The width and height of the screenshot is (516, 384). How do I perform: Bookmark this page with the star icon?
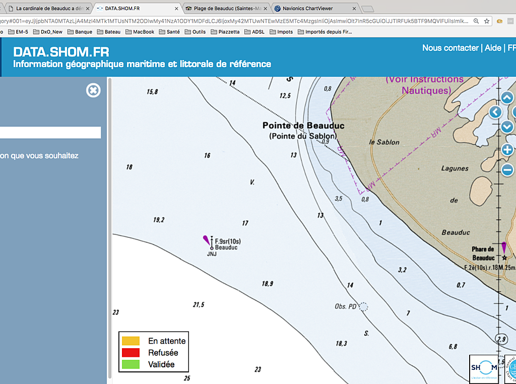[x=487, y=21]
